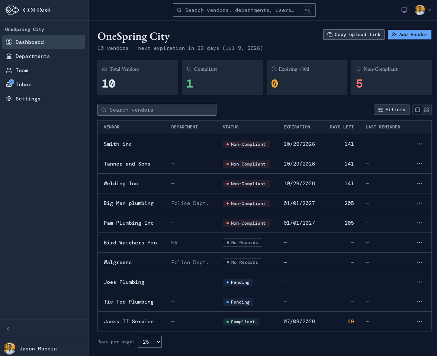Open the Filters button
Image resolution: width=437 pixels, height=356 pixels.
tap(392, 110)
